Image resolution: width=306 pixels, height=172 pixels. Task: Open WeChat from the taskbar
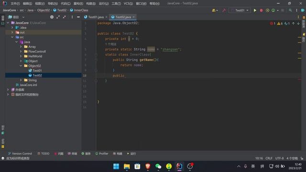(158, 166)
